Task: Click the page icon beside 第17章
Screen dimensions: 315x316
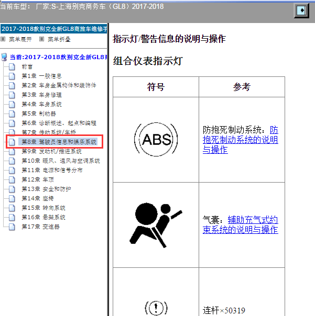Action: (12, 227)
